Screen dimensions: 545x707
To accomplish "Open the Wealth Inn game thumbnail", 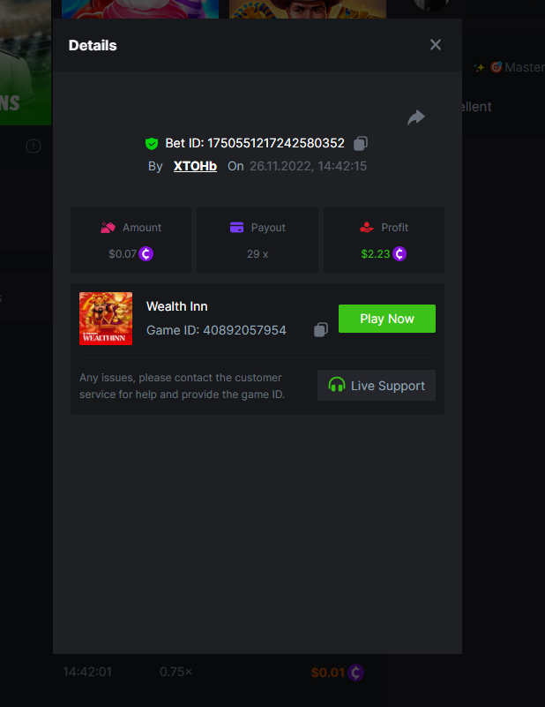I will pos(106,319).
